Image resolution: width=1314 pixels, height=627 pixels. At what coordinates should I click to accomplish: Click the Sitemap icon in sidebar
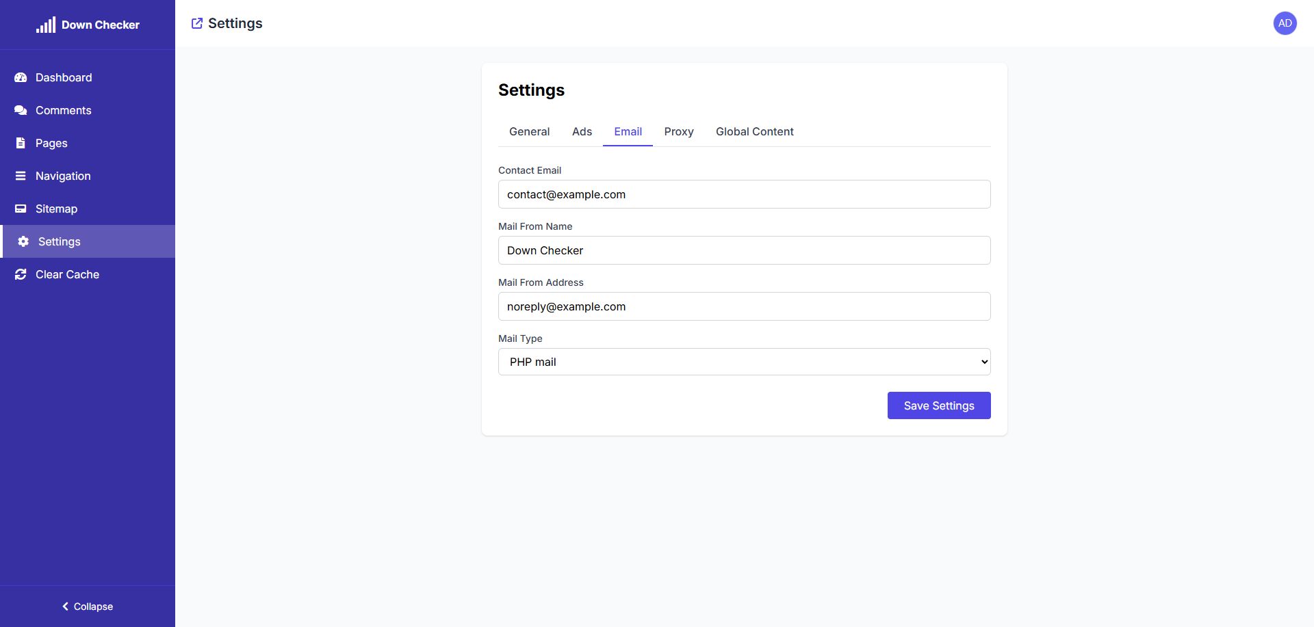[21, 209]
